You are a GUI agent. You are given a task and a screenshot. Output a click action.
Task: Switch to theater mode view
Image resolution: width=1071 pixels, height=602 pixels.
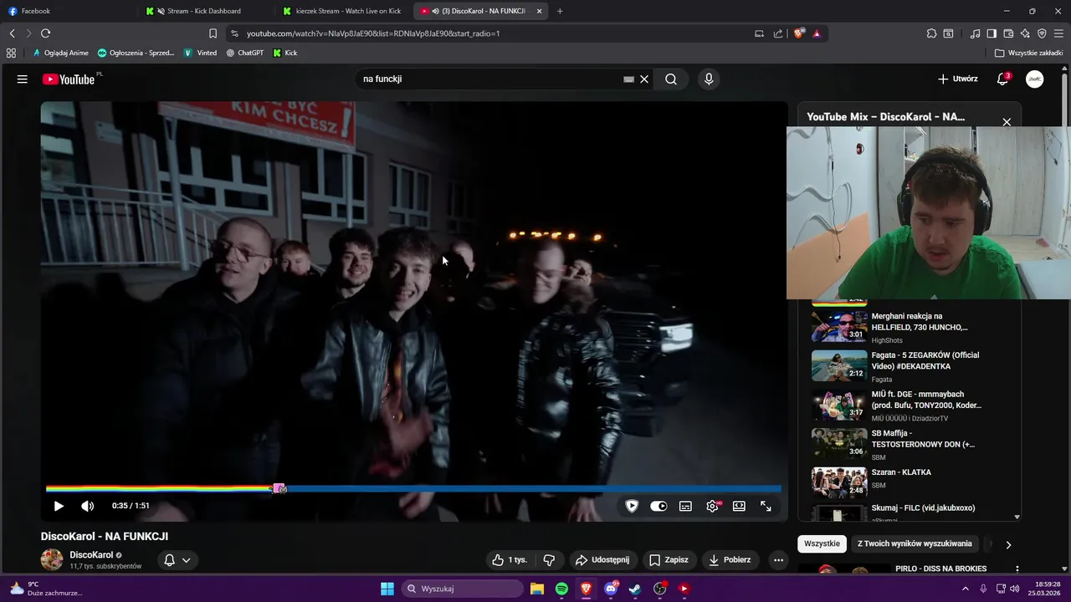(739, 506)
